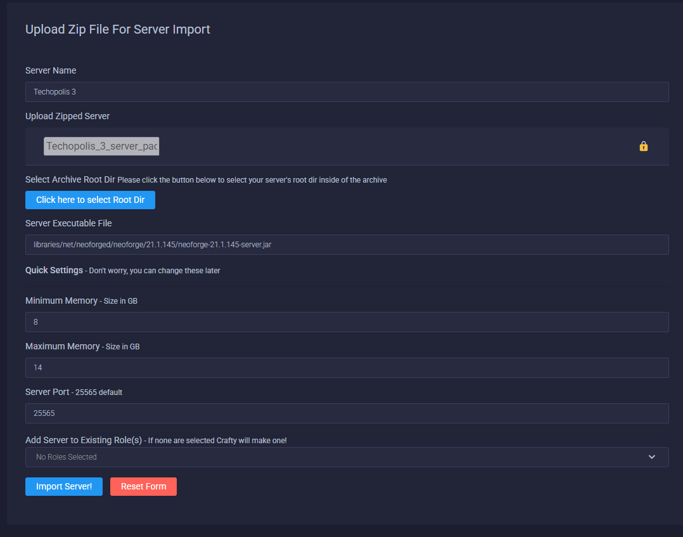The height and width of the screenshot is (537, 683).
Task: Click the yellow lock icon
Action: point(643,146)
